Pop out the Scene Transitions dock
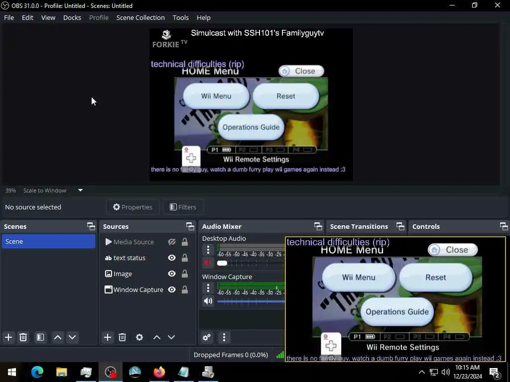Screen dimensions: 510x382 [400, 226]
